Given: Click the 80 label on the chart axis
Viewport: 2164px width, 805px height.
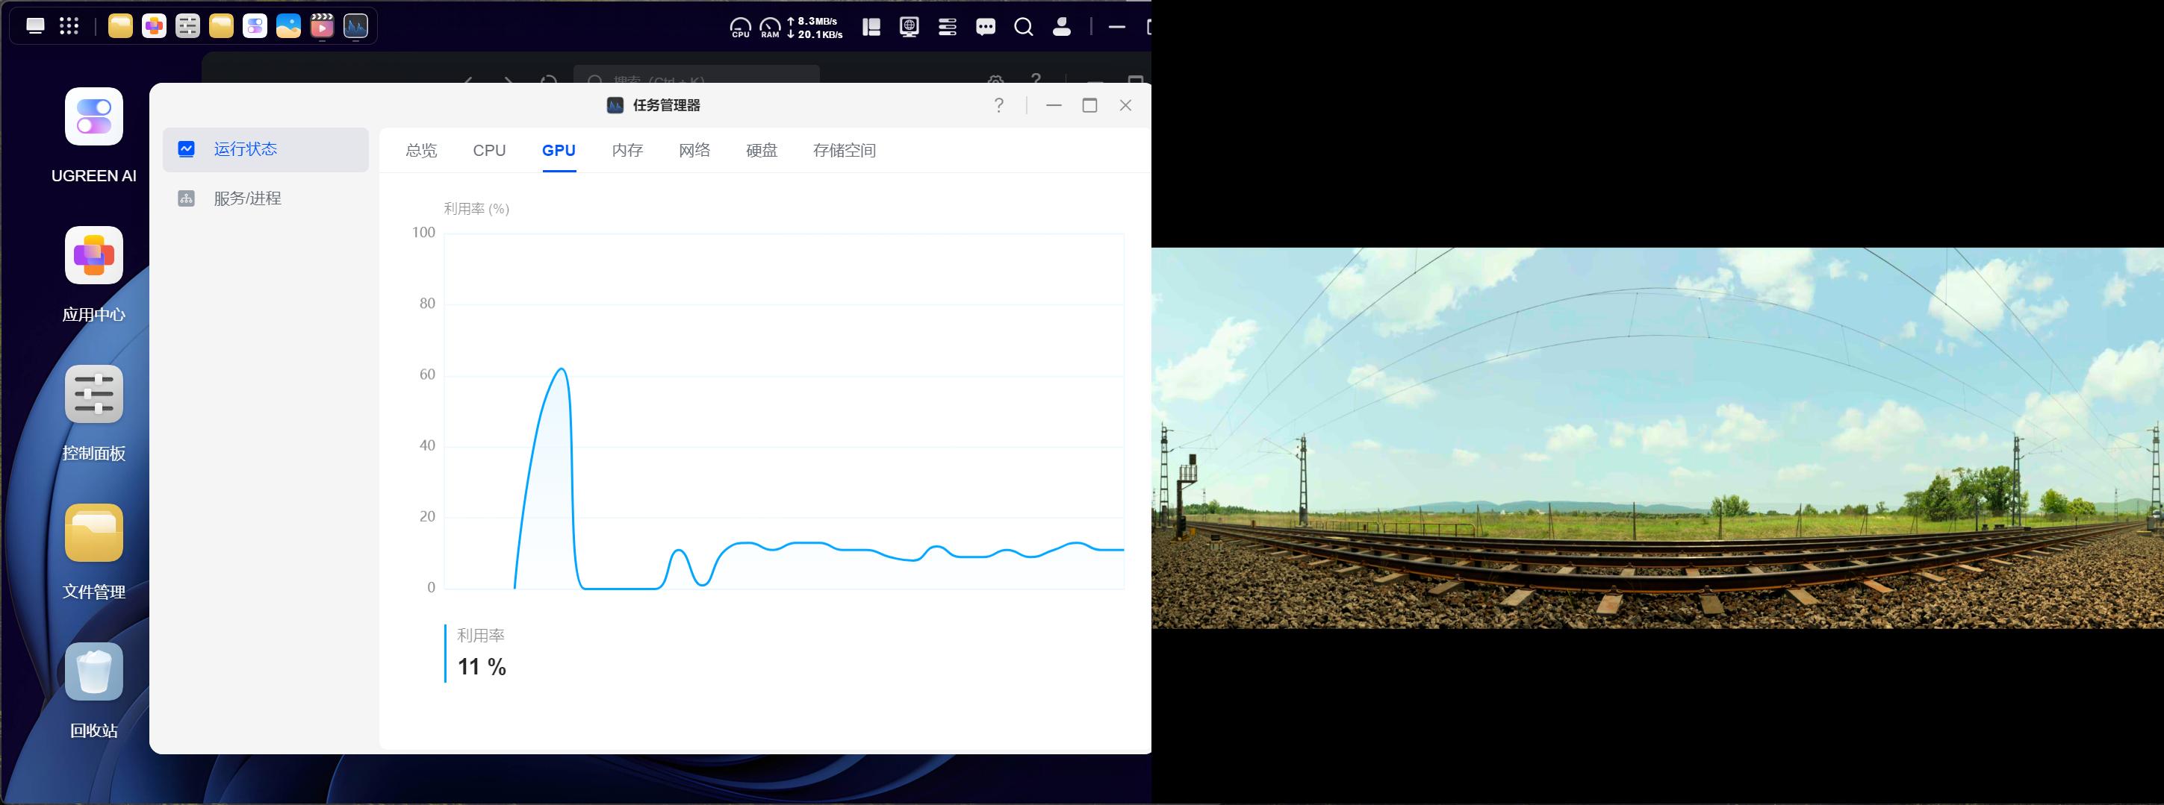Looking at the screenshot, I should point(428,304).
